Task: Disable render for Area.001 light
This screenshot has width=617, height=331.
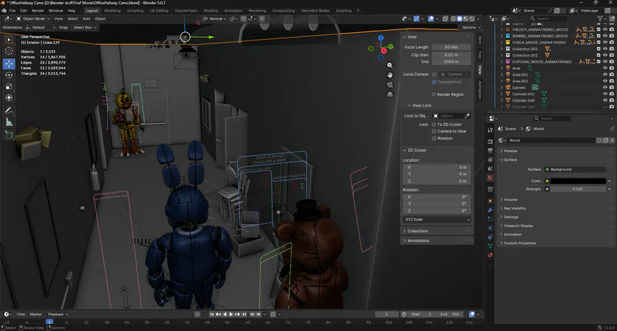Action: point(612,75)
